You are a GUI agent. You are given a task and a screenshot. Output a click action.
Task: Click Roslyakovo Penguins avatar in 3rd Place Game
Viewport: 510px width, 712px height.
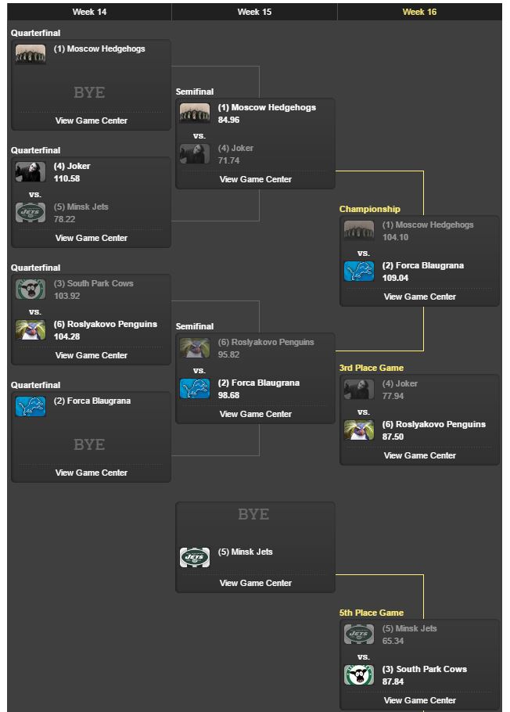coord(359,430)
